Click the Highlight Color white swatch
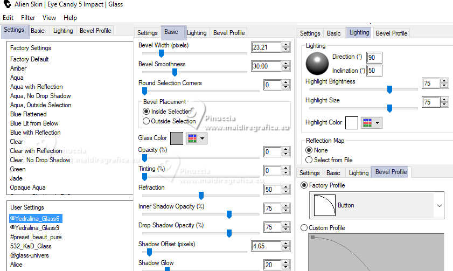Image resolution: width=453 pixels, height=271 pixels. pos(352,123)
